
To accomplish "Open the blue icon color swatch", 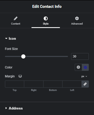I will pos(85,67).
